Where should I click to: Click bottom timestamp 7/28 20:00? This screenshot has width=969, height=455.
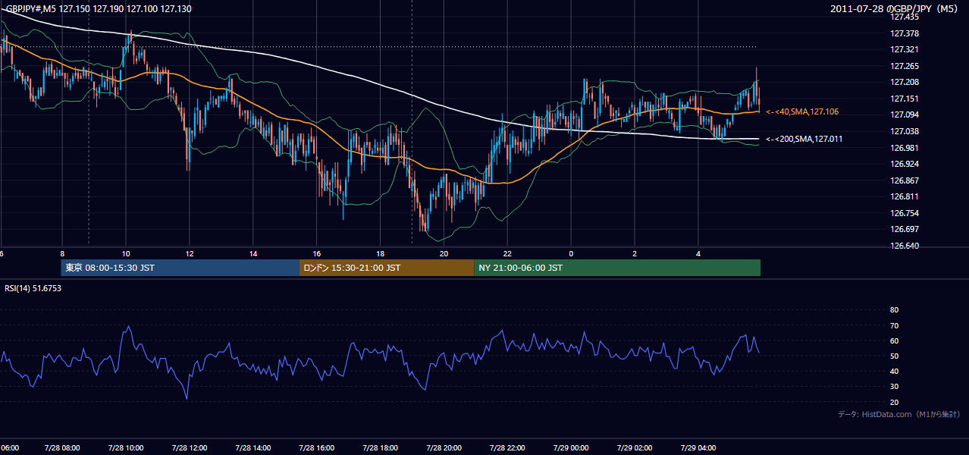tap(444, 447)
